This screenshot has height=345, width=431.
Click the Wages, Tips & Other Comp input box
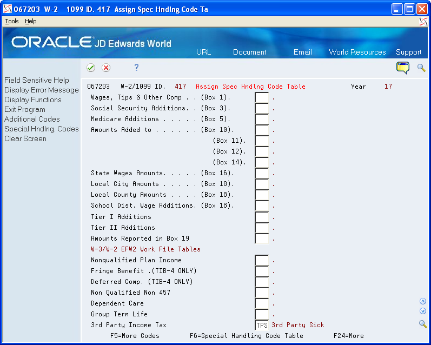tap(262, 97)
